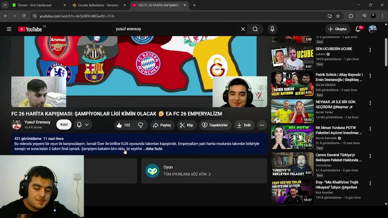View site information icon in address bar

click(x=35, y=16)
